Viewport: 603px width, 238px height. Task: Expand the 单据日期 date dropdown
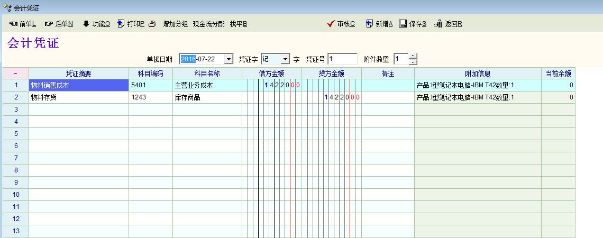[229, 59]
